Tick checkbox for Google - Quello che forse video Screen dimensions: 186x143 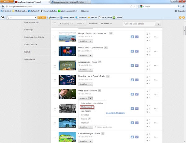[55, 38]
